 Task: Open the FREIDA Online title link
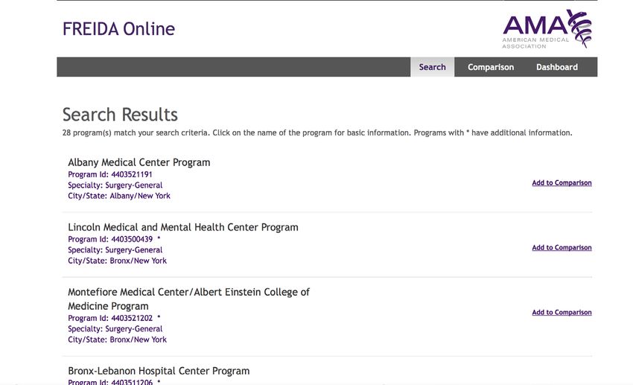(x=118, y=29)
